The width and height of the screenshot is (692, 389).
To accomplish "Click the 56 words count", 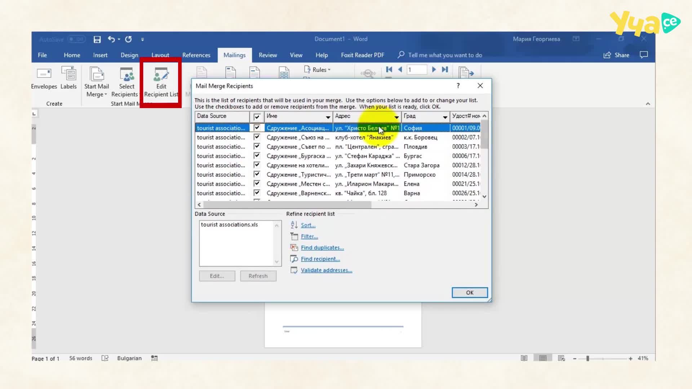I will point(81,358).
